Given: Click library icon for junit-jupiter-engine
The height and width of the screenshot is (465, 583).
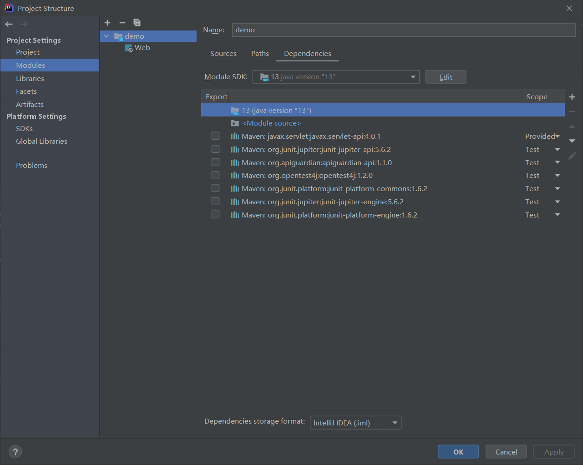Looking at the screenshot, I should click(x=235, y=202).
